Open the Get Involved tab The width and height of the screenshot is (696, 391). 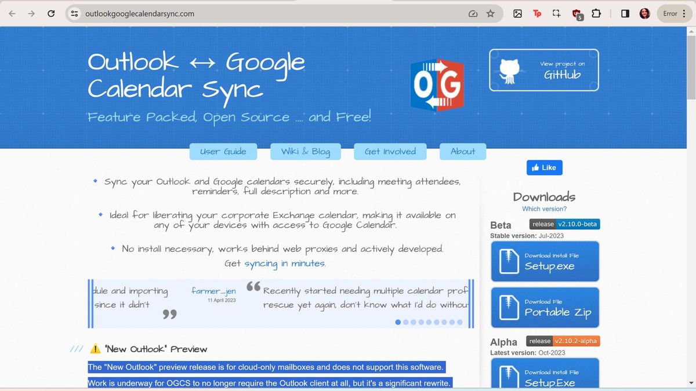(x=390, y=151)
